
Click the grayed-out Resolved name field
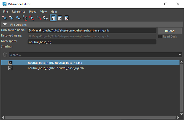click(92, 36)
